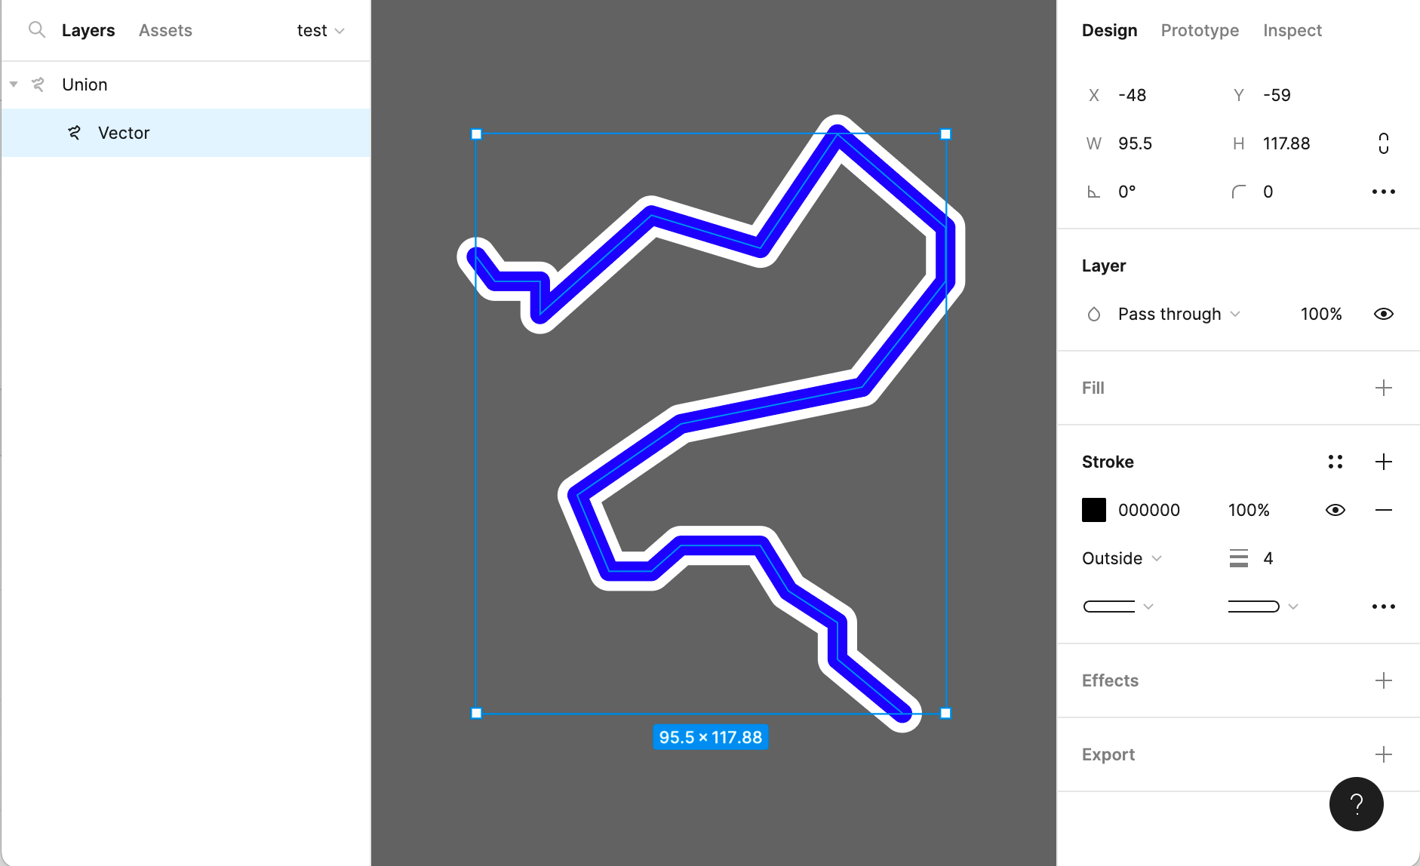The width and height of the screenshot is (1420, 866).
Task: Open the Outside stroke alignment dropdown
Action: [1122, 558]
